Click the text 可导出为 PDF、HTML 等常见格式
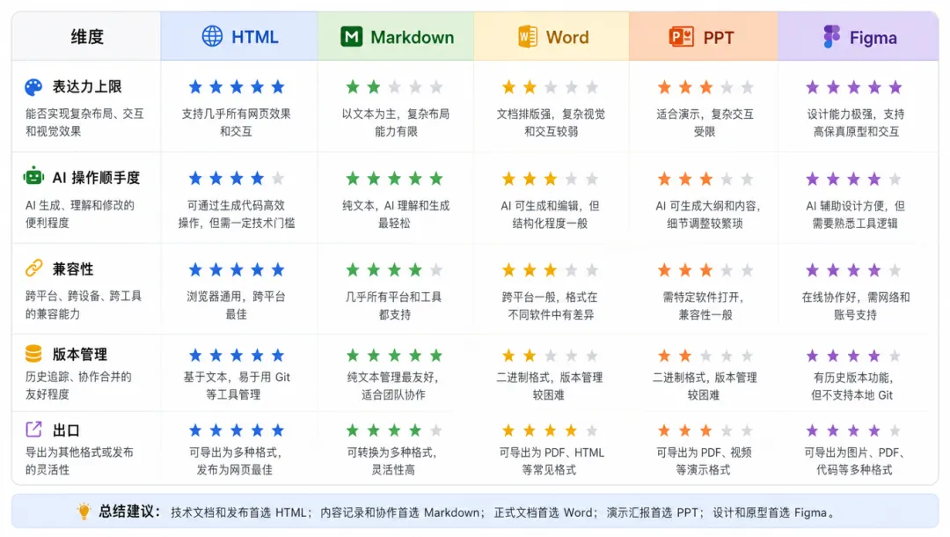Viewport: 950px width, 537px height. click(x=551, y=461)
